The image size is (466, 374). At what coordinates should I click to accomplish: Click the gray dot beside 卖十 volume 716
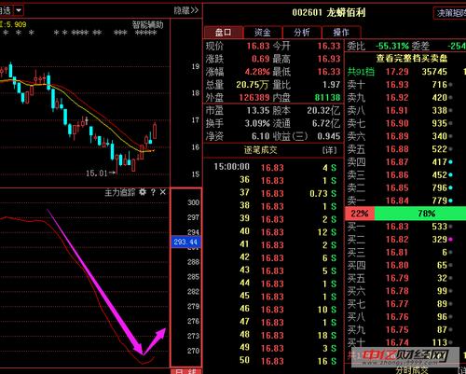click(450, 85)
